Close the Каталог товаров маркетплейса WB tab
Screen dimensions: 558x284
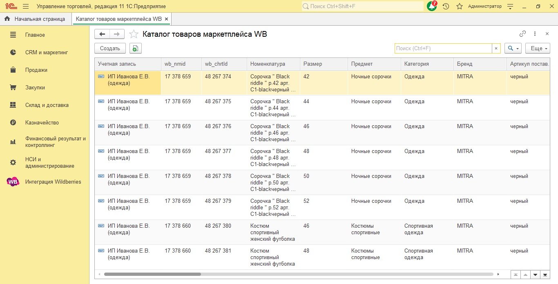[166, 19]
